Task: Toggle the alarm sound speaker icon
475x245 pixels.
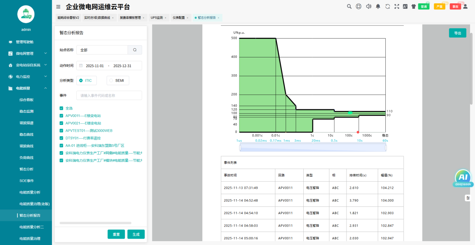Action: 368,6
